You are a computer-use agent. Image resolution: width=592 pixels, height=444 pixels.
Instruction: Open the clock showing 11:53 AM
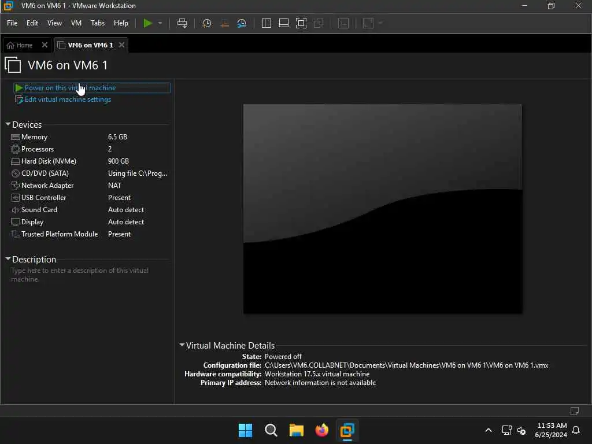(x=551, y=430)
